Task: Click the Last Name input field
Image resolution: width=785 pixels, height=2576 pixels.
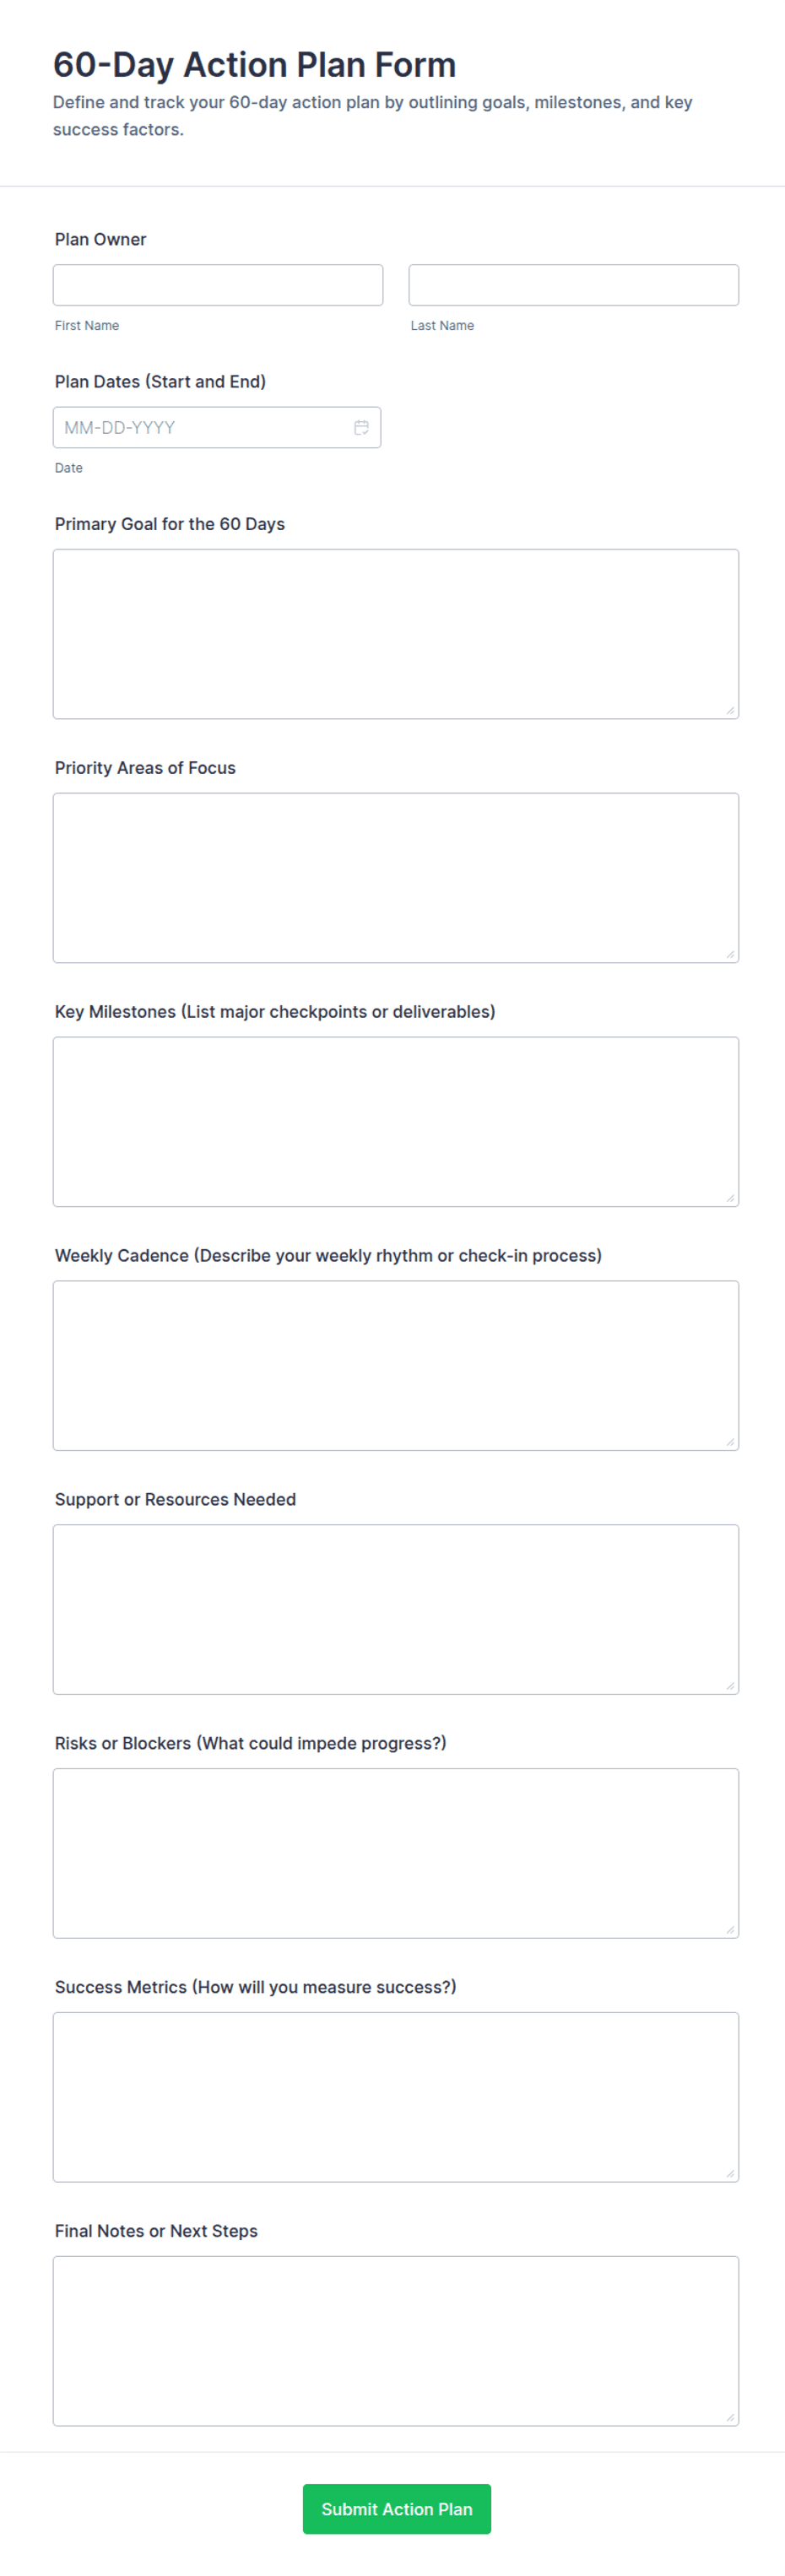Action: point(573,285)
